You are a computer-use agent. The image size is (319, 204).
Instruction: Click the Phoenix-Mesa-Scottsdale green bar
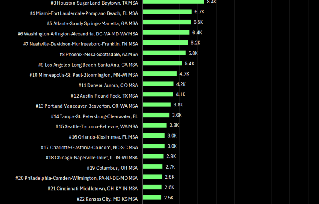pyautogui.click(x=164, y=53)
